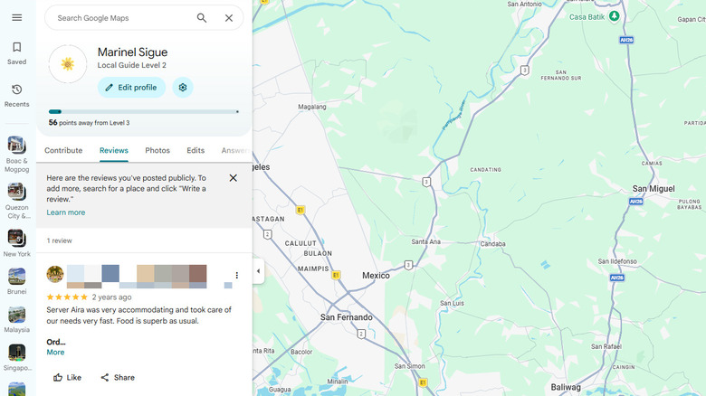Click San Fernando label on map
The height and width of the screenshot is (396, 706).
coord(347,317)
